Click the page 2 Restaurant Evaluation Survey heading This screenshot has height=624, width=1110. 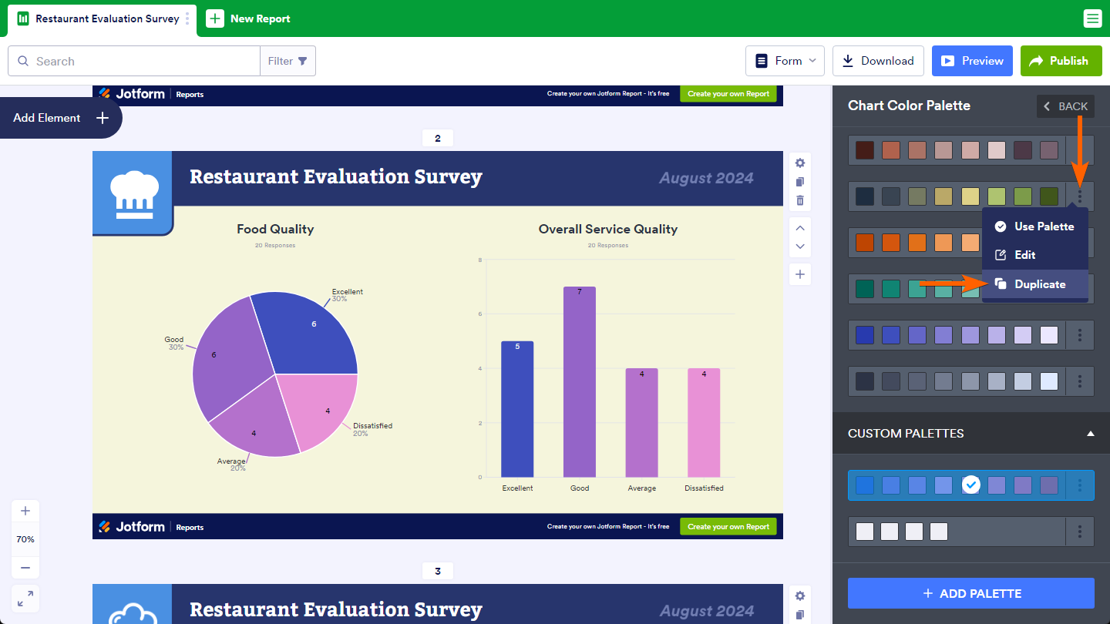point(336,176)
